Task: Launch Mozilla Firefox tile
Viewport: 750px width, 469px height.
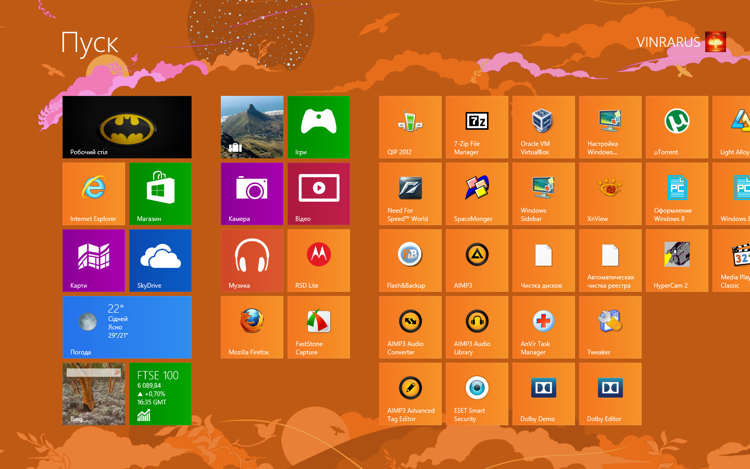Action: coord(252,327)
